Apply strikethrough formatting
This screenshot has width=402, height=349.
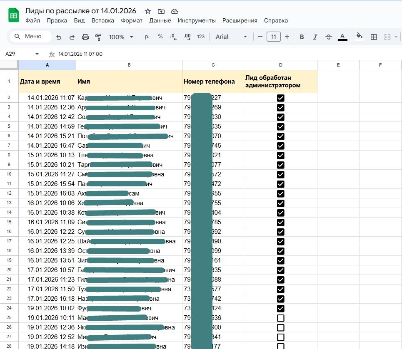pos(328,37)
